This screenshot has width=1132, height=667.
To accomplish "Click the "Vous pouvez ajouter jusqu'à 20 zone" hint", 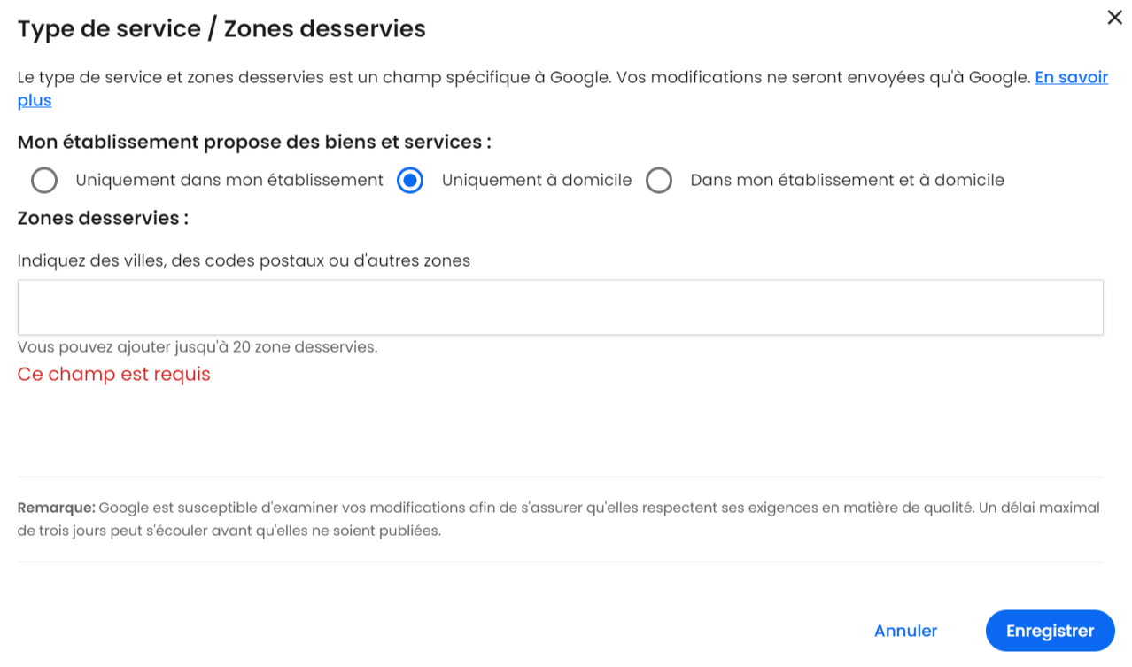I will click(198, 347).
